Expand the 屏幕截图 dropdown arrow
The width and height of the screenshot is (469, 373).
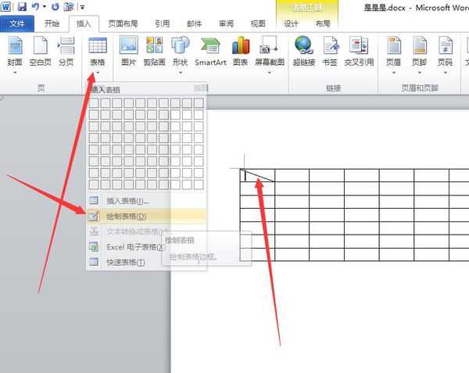[270, 73]
